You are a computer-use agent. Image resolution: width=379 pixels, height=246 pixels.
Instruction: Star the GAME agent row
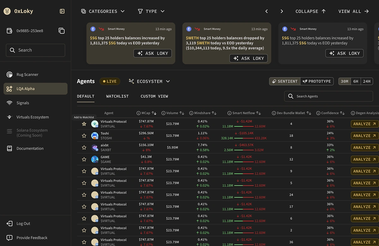pyautogui.click(x=84, y=159)
